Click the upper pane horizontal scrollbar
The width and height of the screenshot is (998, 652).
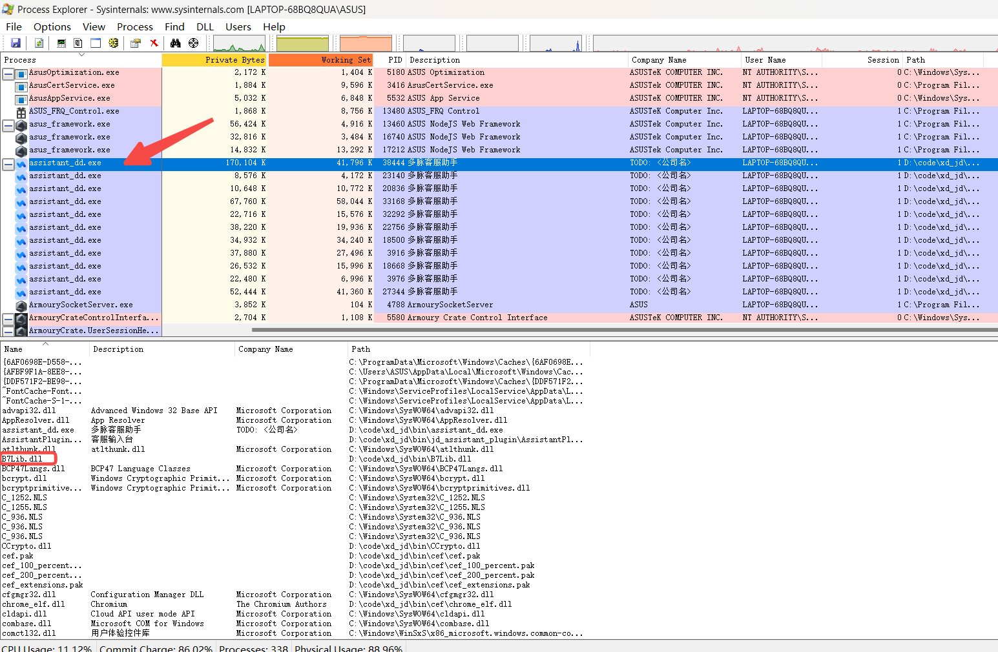click(x=625, y=330)
